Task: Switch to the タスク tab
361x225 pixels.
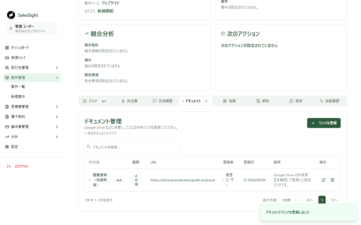Action: tap(96, 101)
